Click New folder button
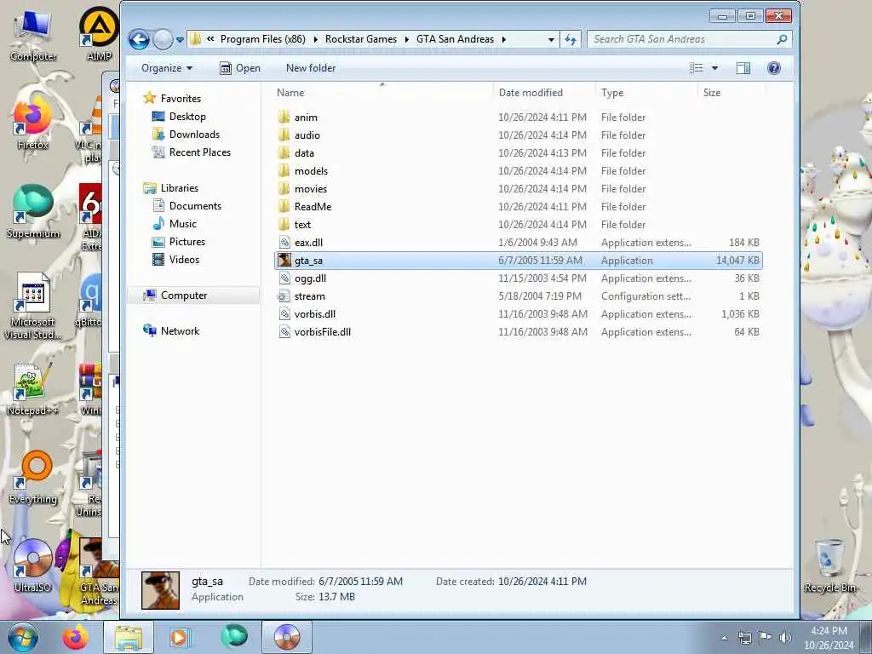 click(x=311, y=68)
